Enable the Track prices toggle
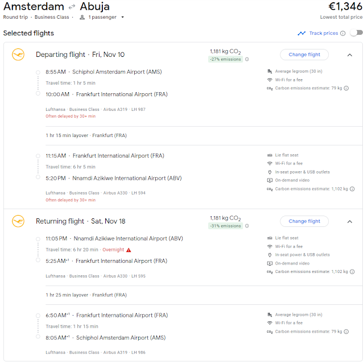The image size is (364, 364). (x=356, y=33)
